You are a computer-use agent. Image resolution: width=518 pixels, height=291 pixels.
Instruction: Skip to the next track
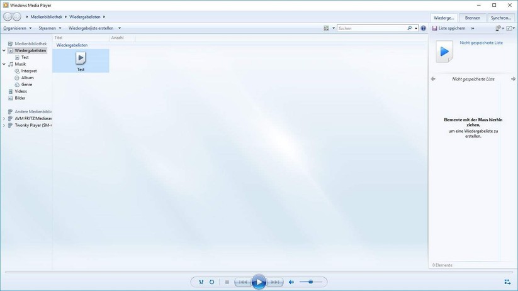point(275,282)
